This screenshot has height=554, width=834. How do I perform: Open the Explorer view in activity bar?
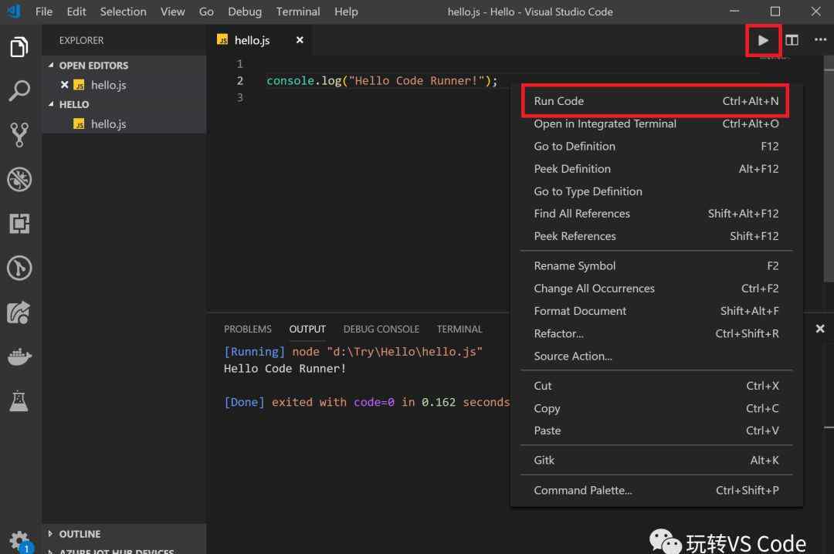tap(19, 46)
